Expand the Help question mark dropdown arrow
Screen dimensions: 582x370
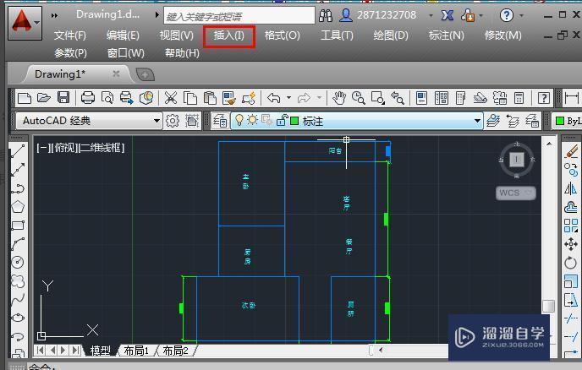521,15
